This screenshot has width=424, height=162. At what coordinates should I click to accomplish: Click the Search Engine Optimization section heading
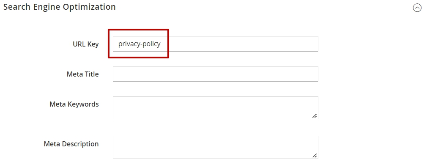pos(60,7)
